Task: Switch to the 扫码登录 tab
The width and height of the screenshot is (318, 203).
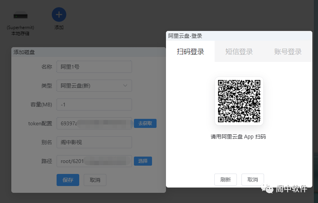Action: point(190,52)
